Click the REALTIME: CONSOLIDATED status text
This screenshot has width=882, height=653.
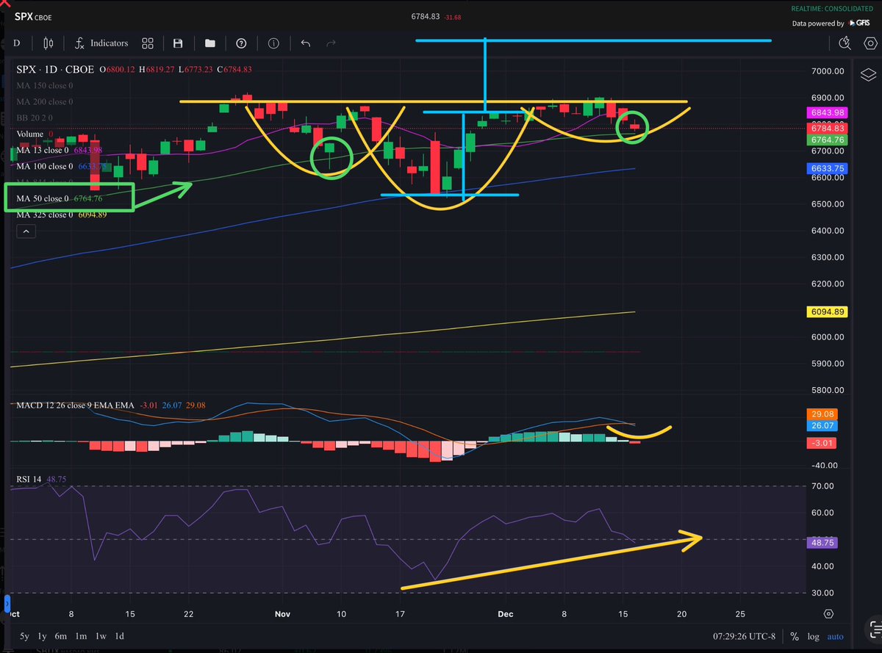(x=833, y=8)
